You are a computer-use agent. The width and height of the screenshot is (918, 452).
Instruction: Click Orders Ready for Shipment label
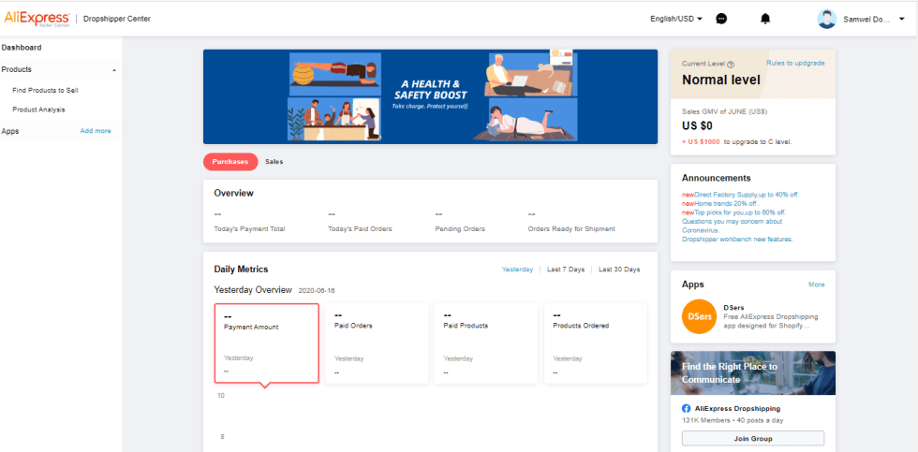pos(571,229)
